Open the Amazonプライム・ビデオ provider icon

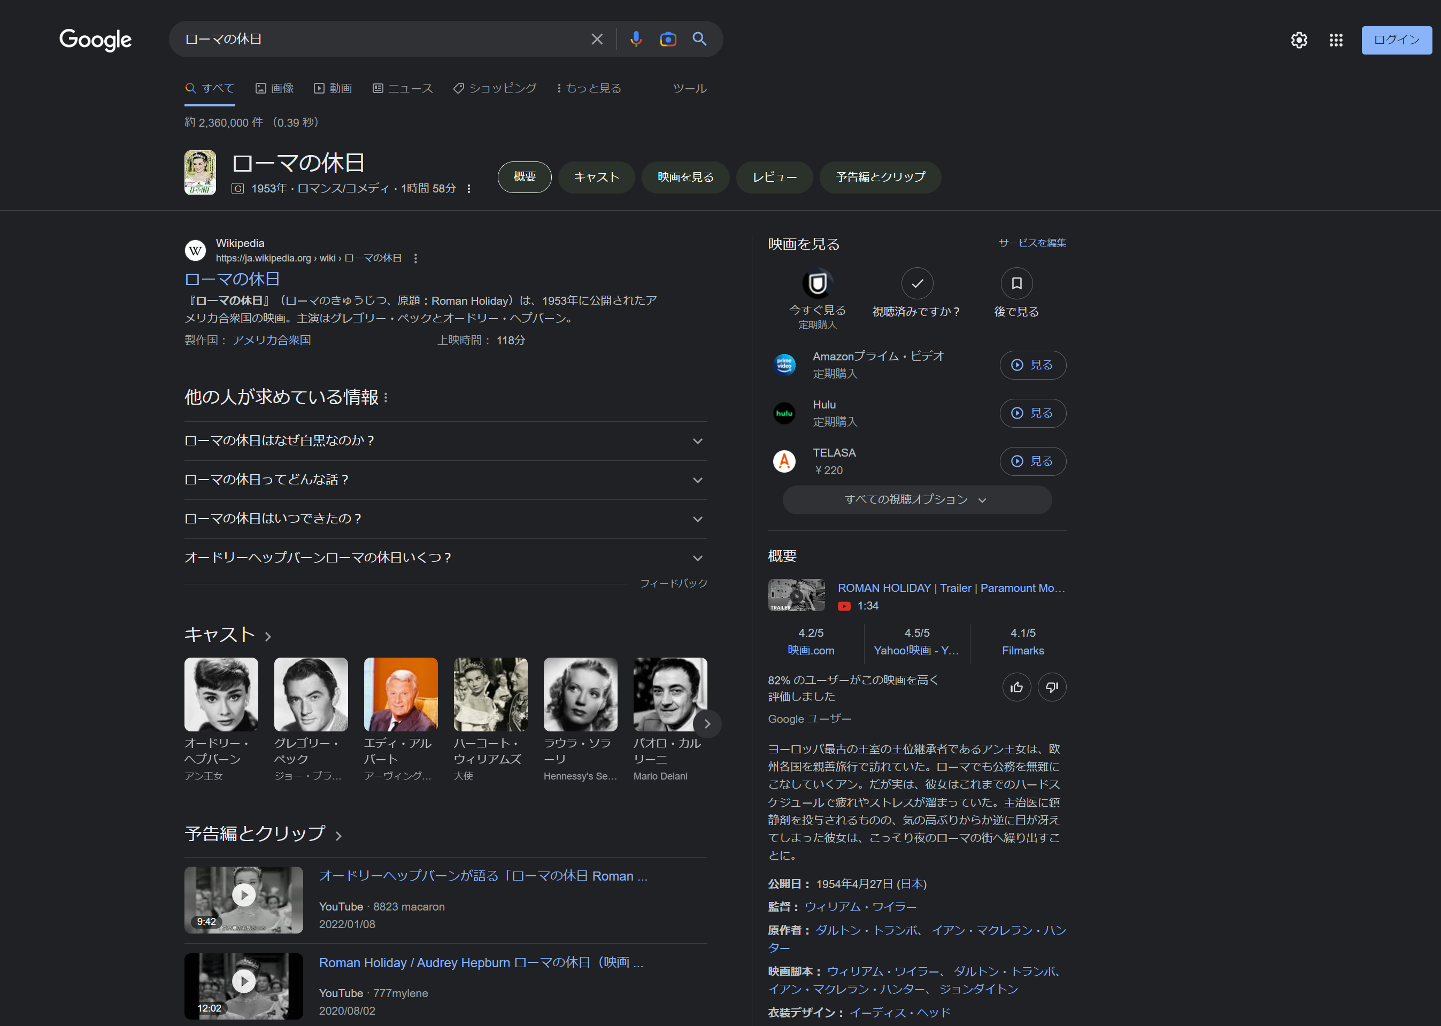pyautogui.click(x=784, y=365)
